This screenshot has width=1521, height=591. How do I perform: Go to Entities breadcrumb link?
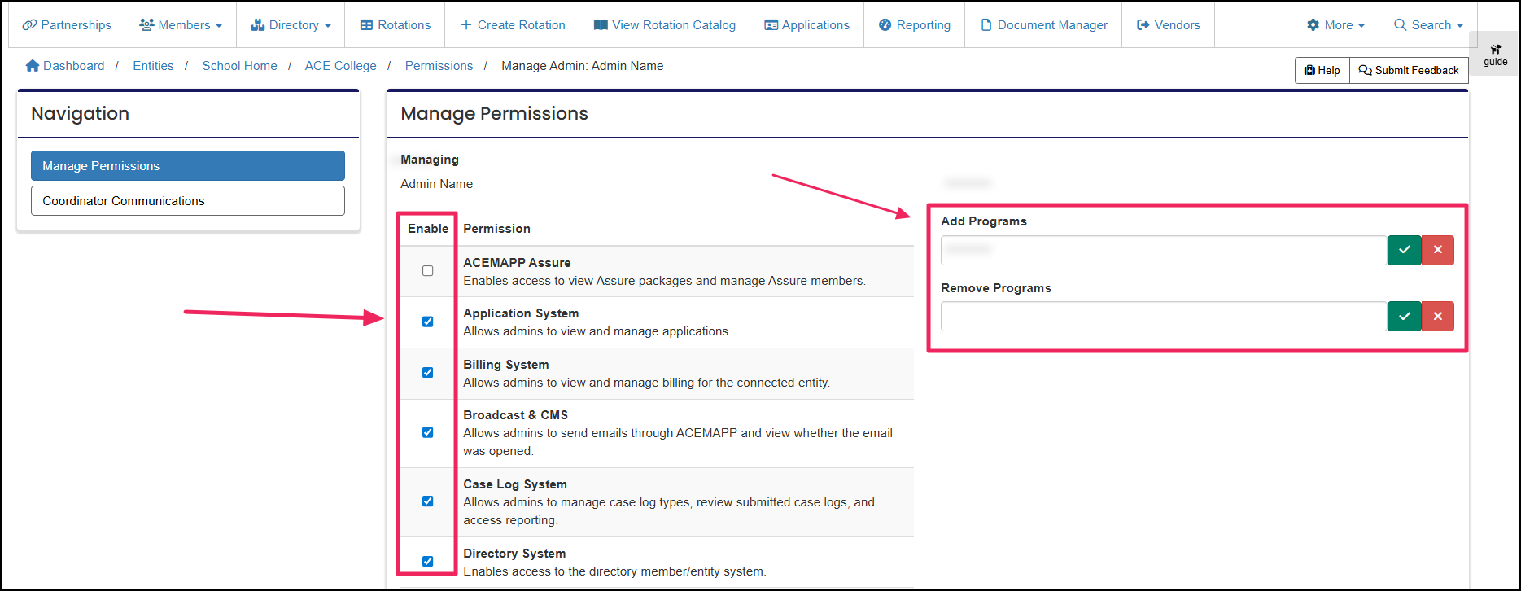tap(153, 65)
